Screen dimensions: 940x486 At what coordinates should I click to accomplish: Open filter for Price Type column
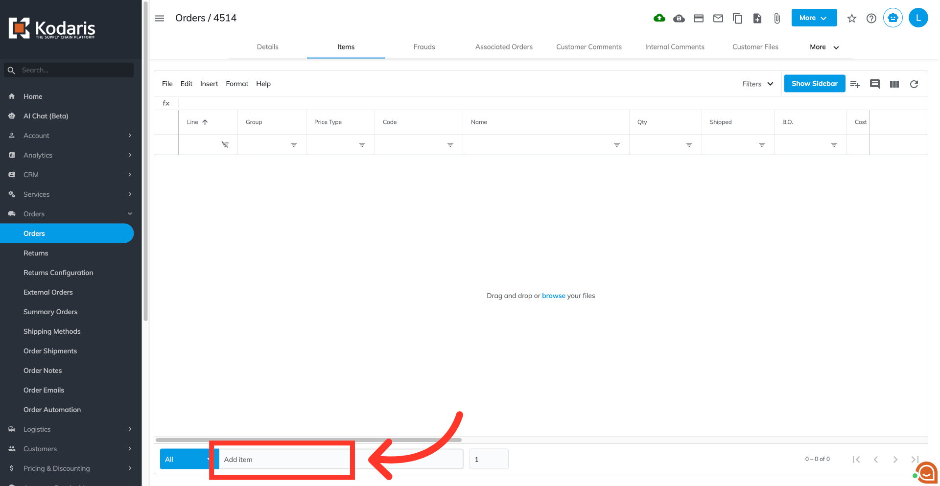click(362, 145)
